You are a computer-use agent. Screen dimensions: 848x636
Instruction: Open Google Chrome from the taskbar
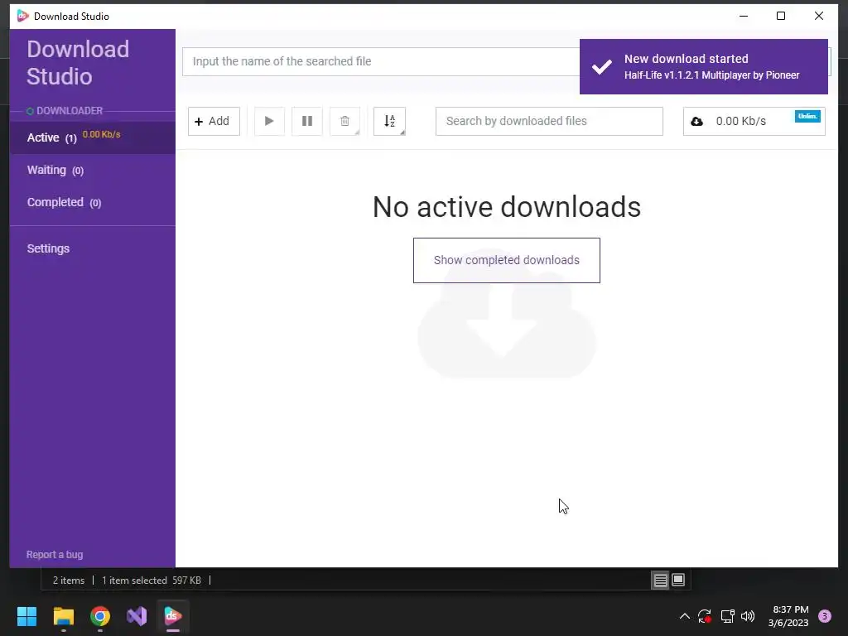(100, 616)
